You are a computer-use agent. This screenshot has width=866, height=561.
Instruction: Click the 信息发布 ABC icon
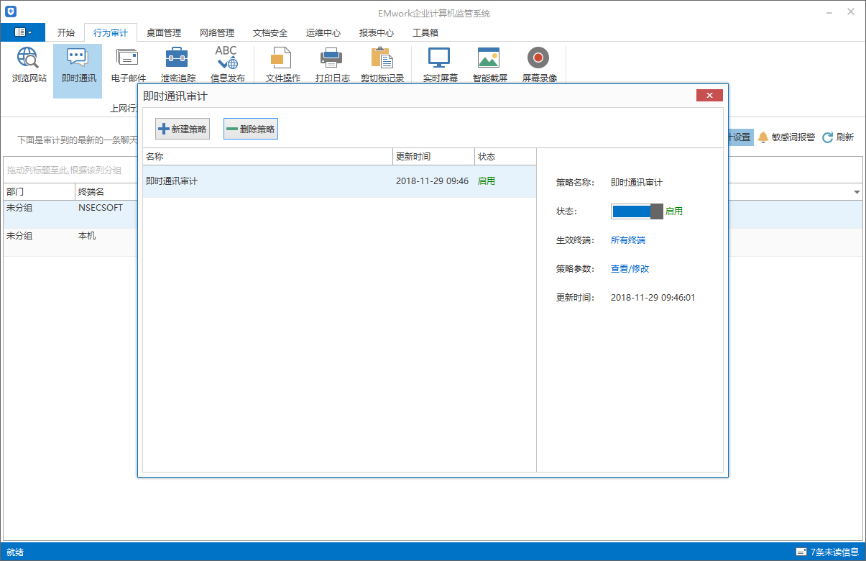(x=227, y=65)
